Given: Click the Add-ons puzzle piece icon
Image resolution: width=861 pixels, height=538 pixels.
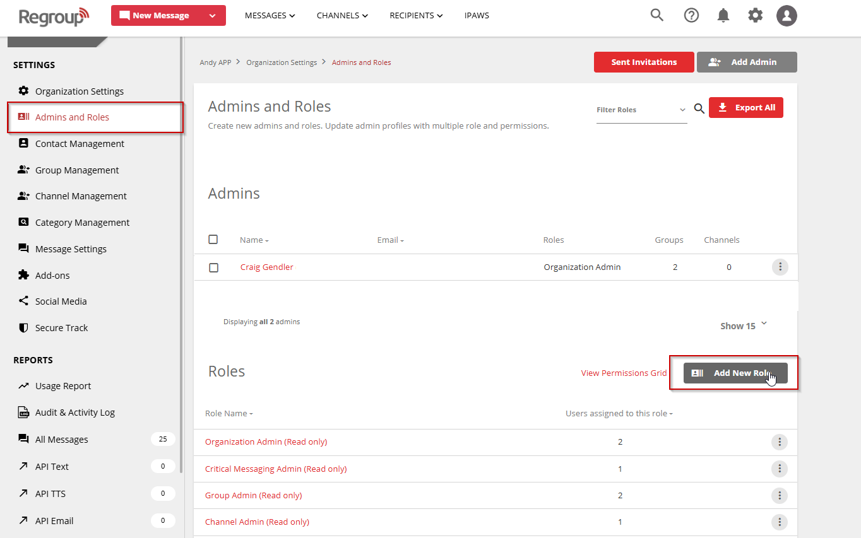Looking at the screenshot, I should click(23, 275).
